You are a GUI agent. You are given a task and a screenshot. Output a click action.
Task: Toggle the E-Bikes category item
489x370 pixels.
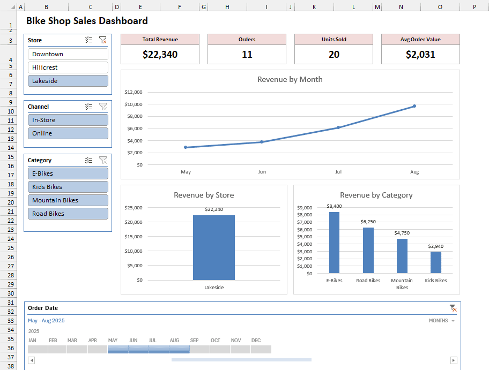tap(68, 173)
